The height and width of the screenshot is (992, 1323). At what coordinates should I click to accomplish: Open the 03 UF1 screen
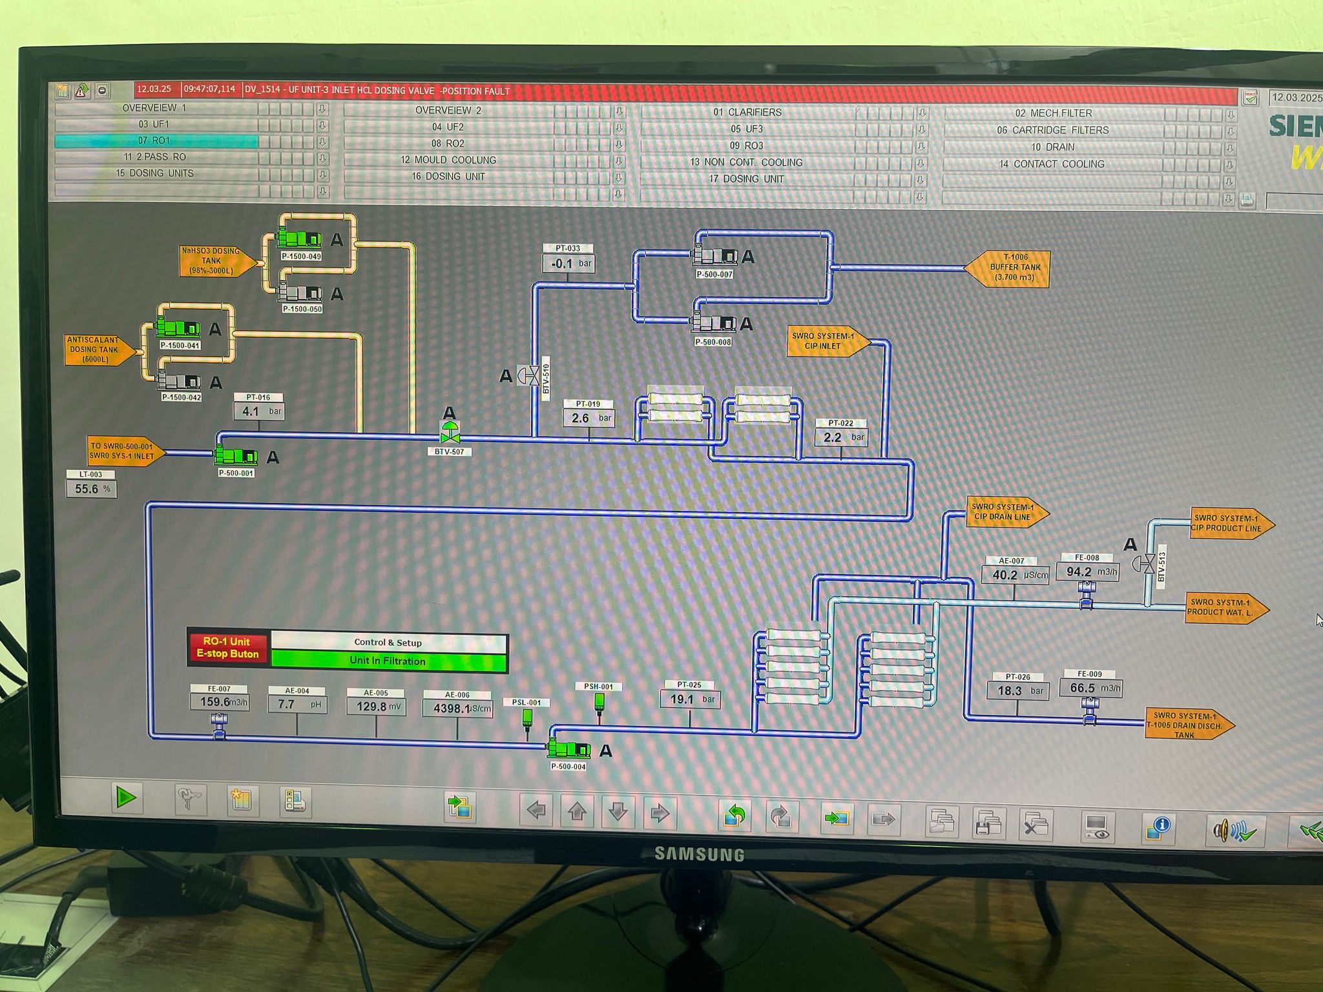point(154,124)
